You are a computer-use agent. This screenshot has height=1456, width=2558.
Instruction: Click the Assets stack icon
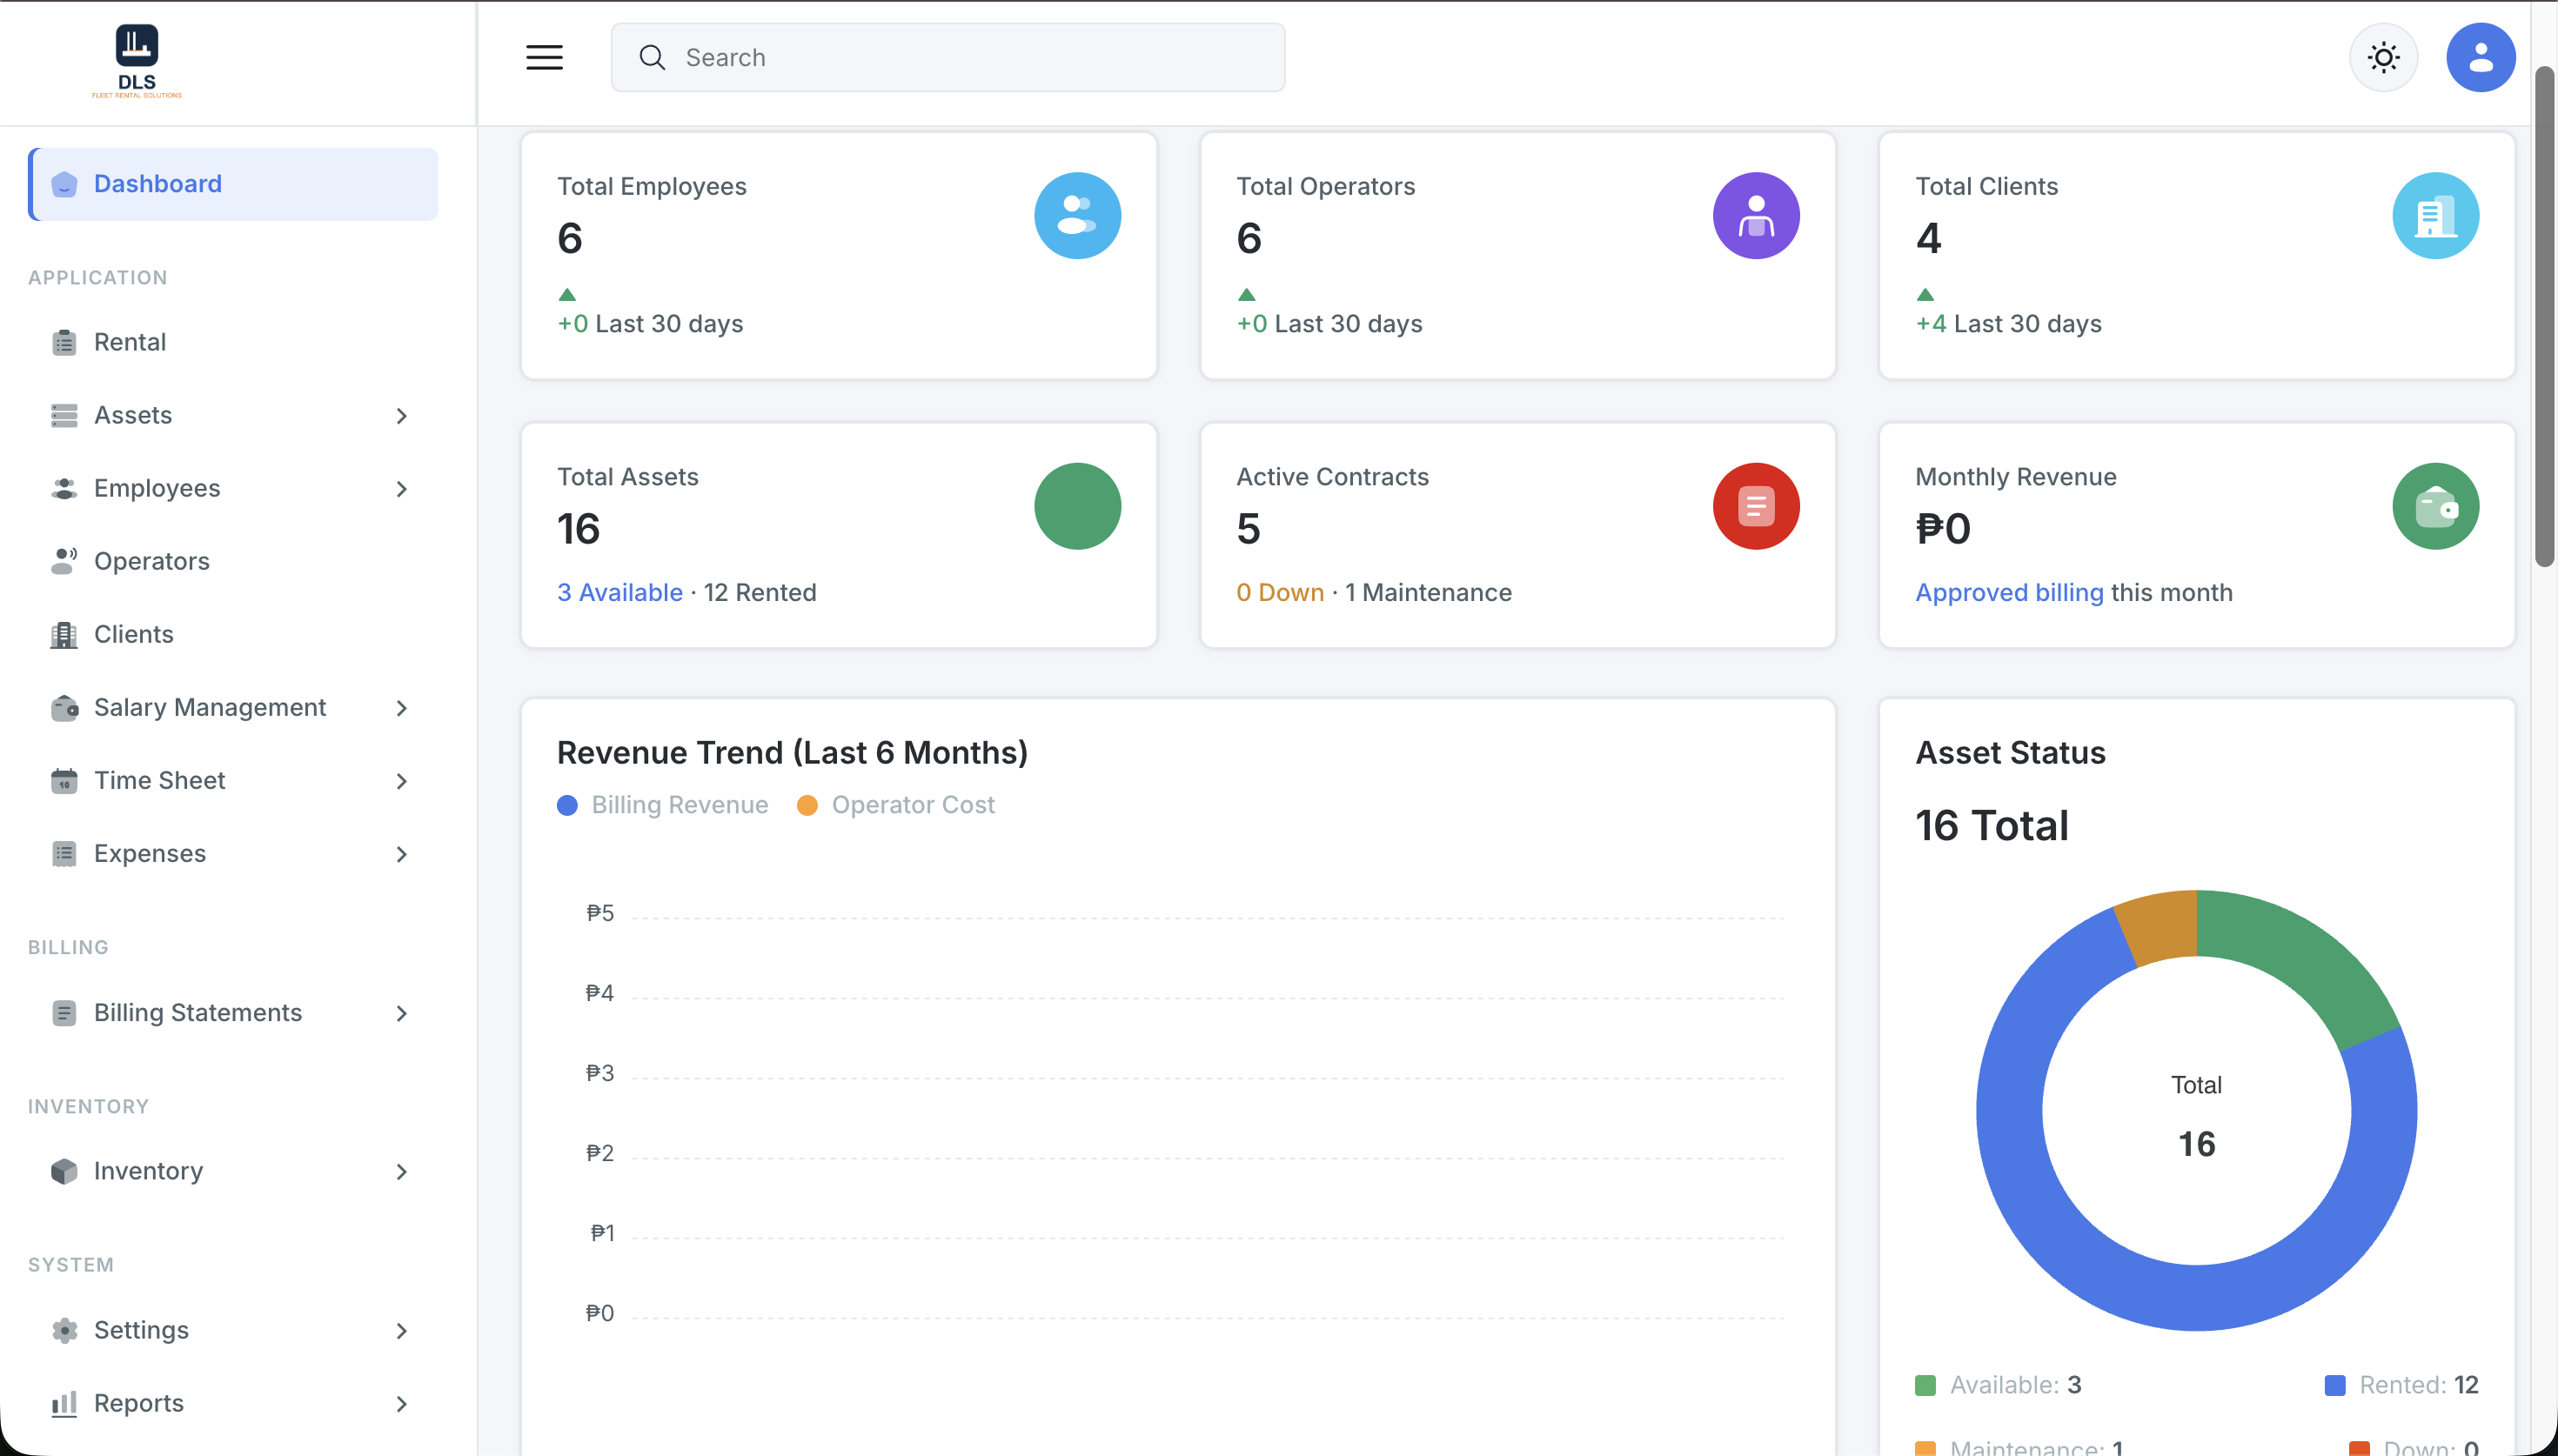click(64, 415)
